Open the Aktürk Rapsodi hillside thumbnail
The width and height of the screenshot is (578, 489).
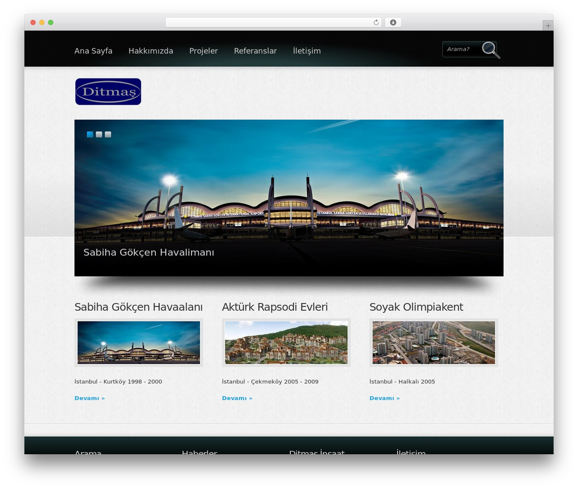pos(286,342)
